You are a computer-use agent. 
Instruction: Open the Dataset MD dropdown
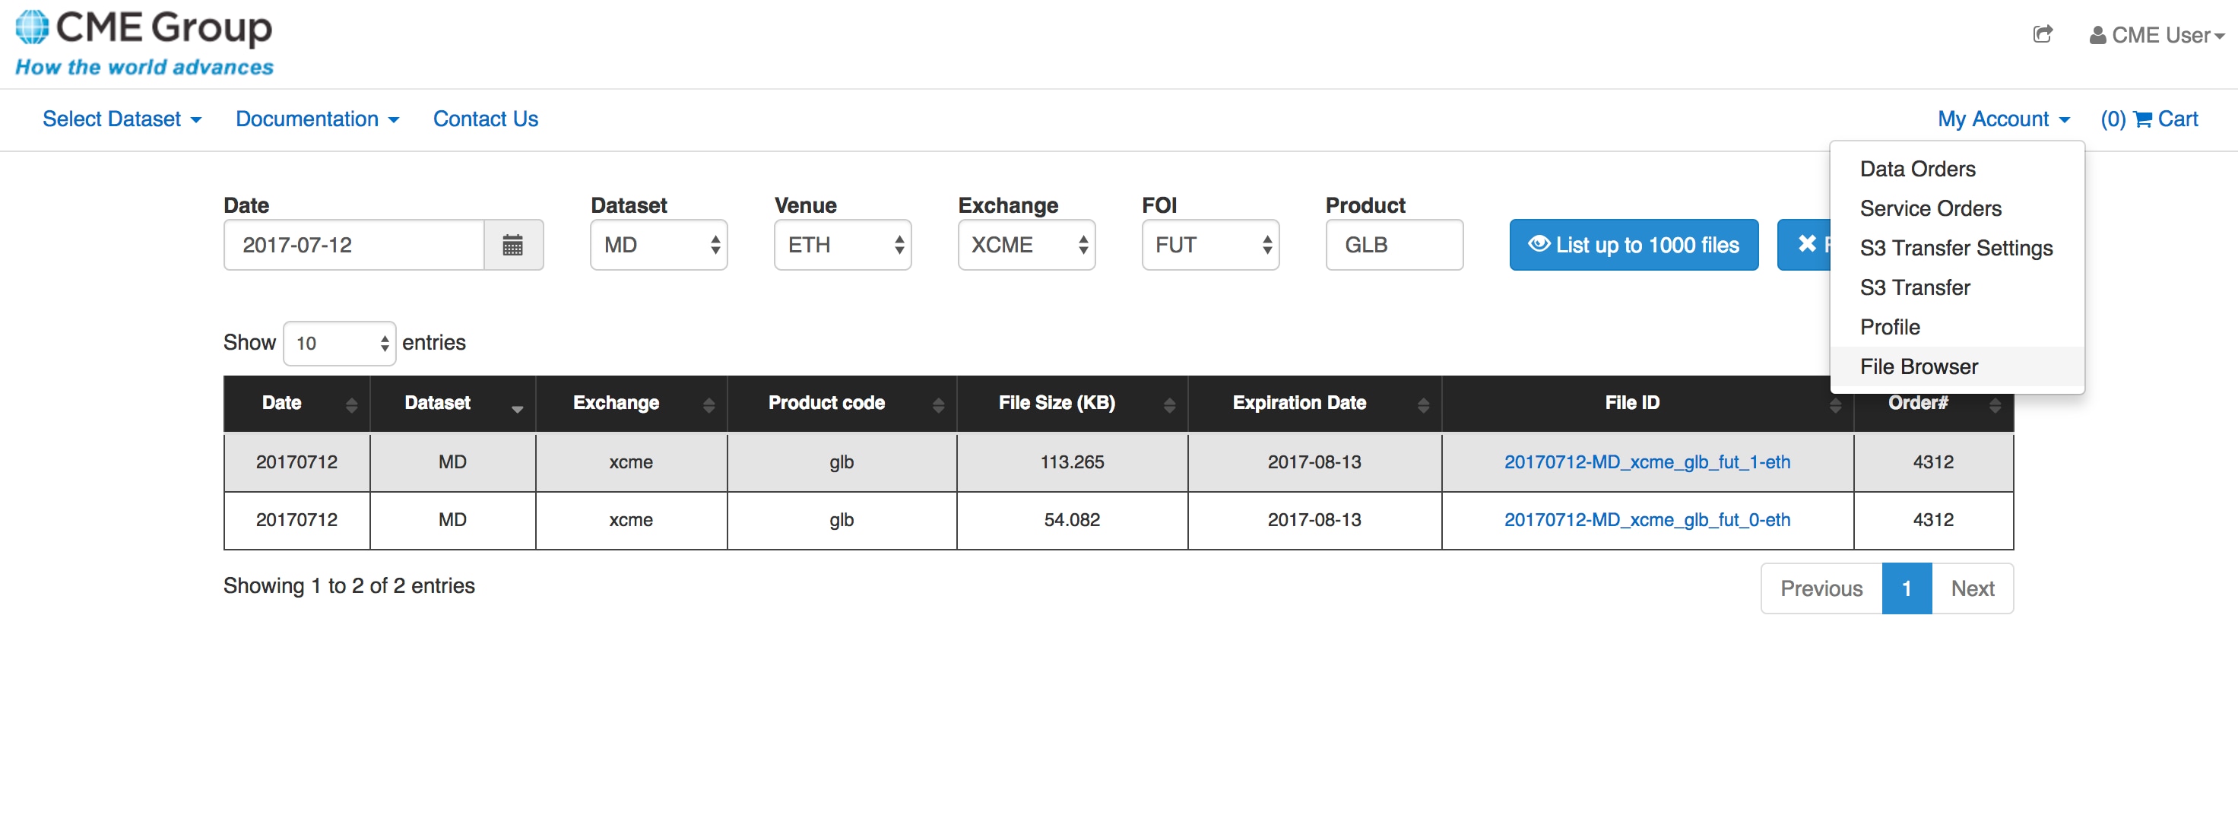(x=658, y=245)
